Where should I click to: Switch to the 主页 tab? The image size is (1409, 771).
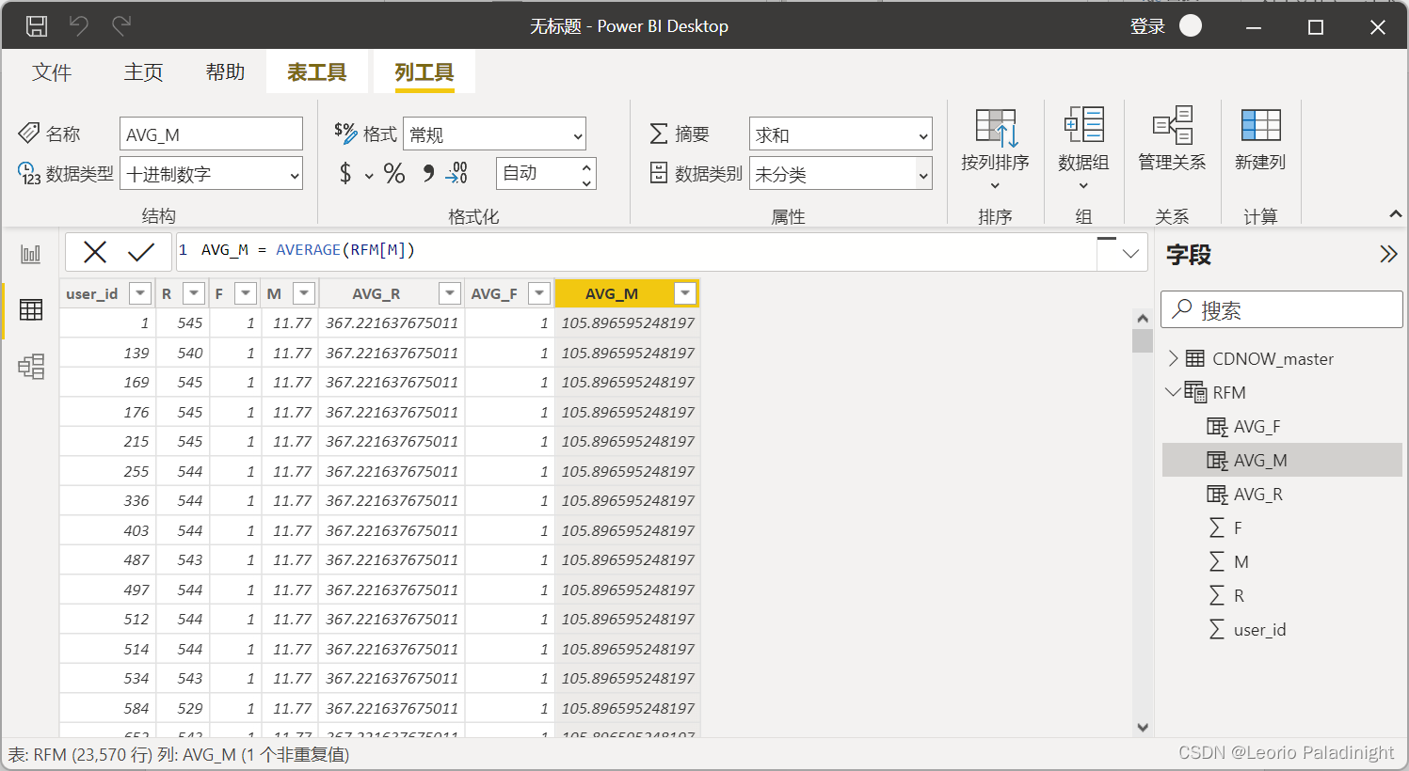click(x=143, y=72)
